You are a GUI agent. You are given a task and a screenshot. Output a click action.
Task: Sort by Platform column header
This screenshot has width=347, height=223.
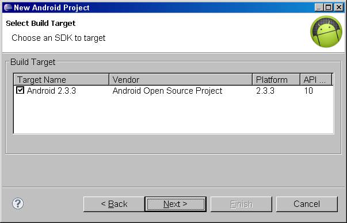tap(276, 79)
